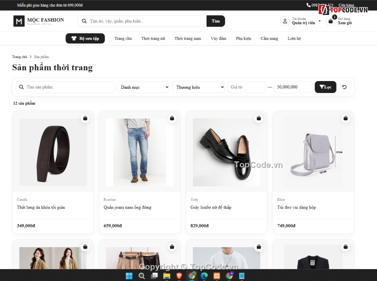Click the 12 sản phẩm count text

24,103
